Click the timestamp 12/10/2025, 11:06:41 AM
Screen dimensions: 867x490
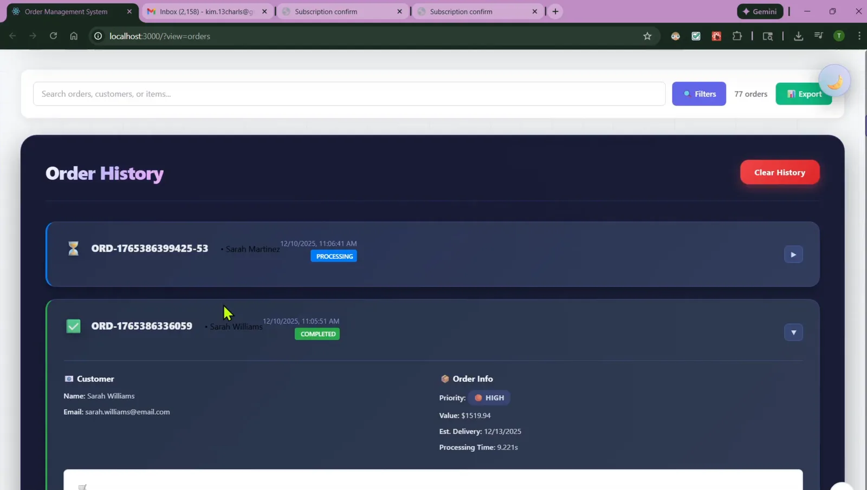coord(319,244)
